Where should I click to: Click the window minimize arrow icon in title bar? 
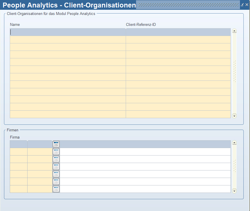[242, 5]
